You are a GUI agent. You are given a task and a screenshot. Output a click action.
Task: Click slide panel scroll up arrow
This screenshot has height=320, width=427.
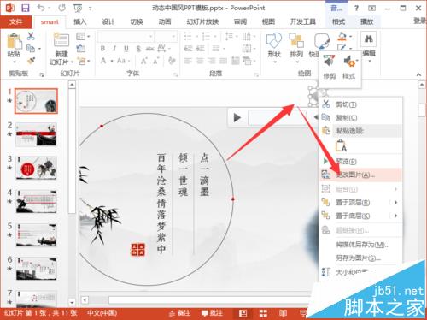click(72, 85)
